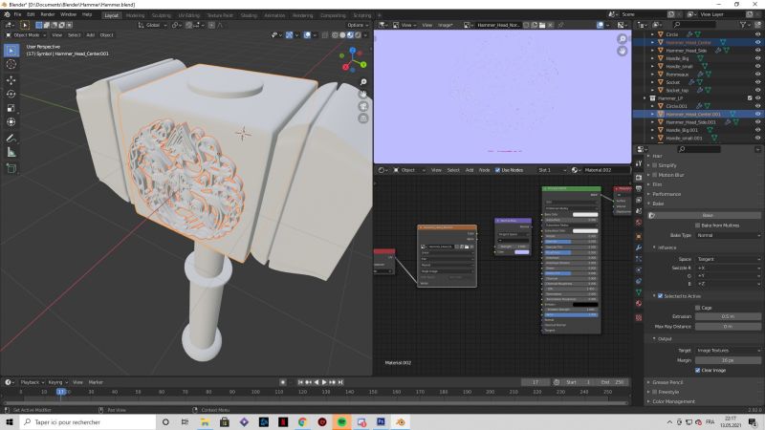Uncheck the Clear Image checkbox
The width and height of the screenshot is (765, 430).
pos(698,370)
